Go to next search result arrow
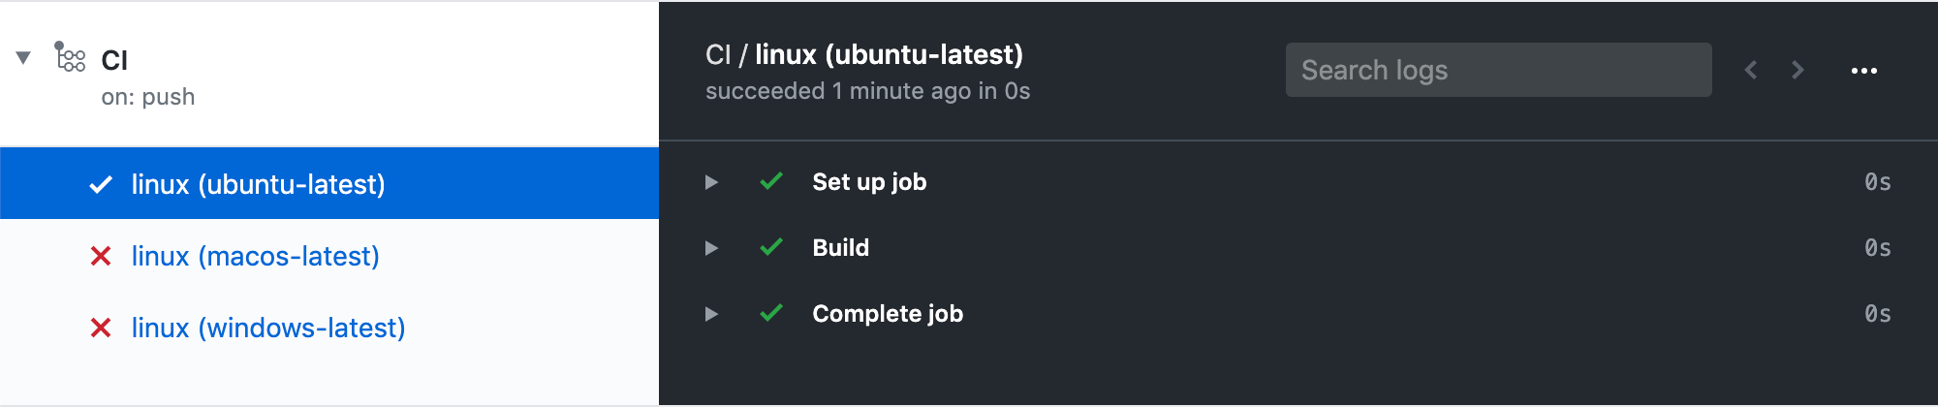The width and height of the screenshot is (1938, 407). coord(1797,70)
